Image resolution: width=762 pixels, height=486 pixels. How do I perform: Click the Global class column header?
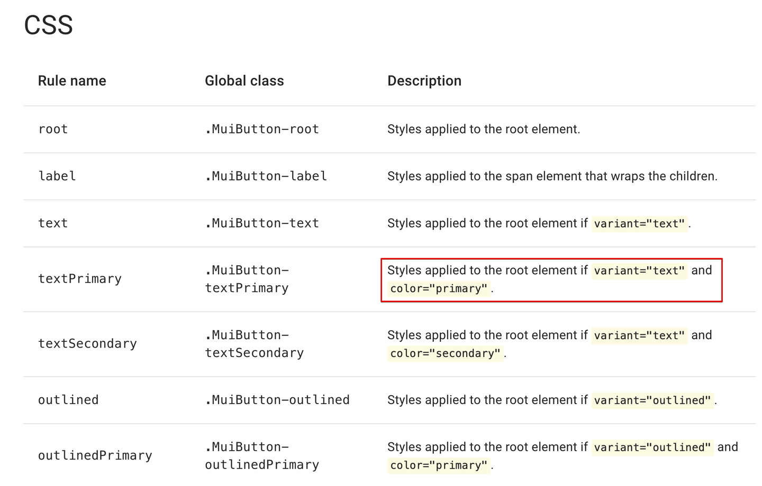coord(244,81)
